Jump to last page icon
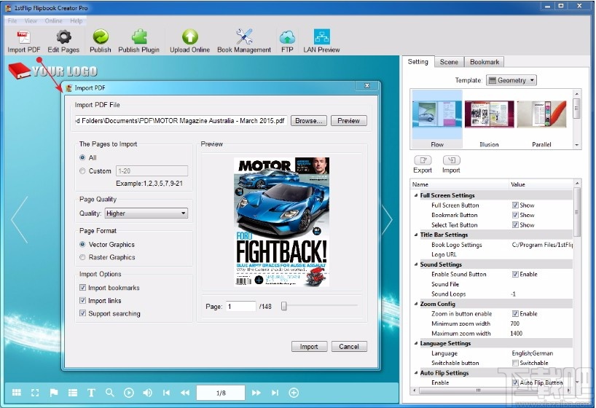 [x=275, y=393]
